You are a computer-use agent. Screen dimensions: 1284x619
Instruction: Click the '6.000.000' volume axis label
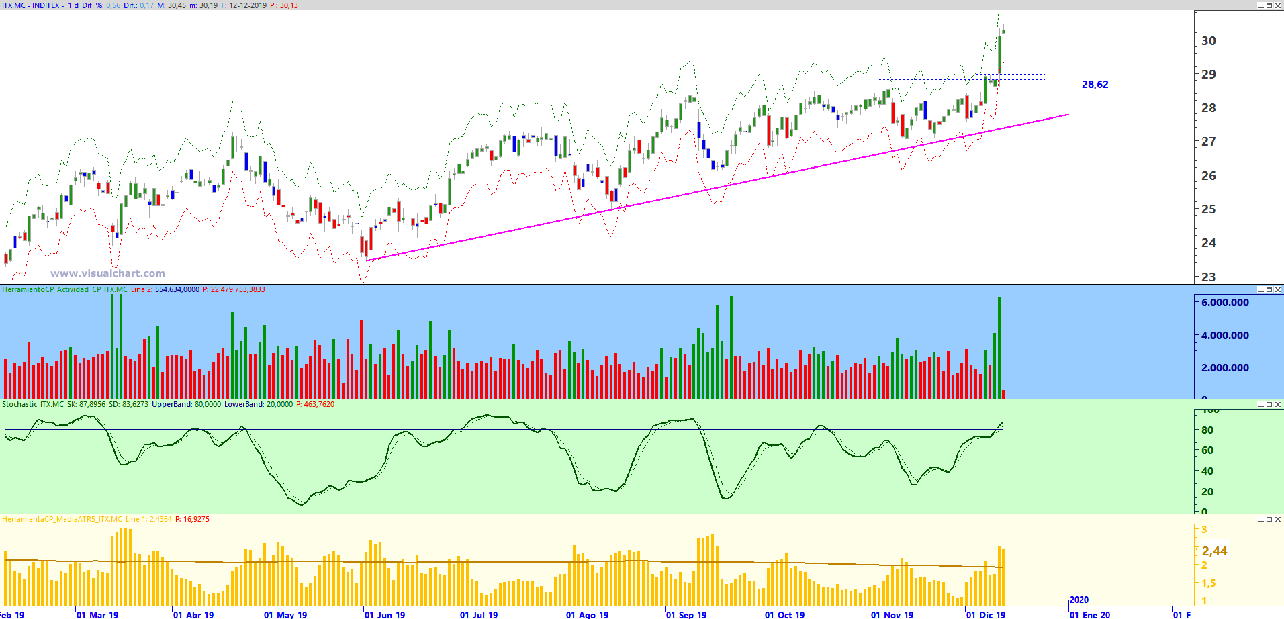point(1225,303)
